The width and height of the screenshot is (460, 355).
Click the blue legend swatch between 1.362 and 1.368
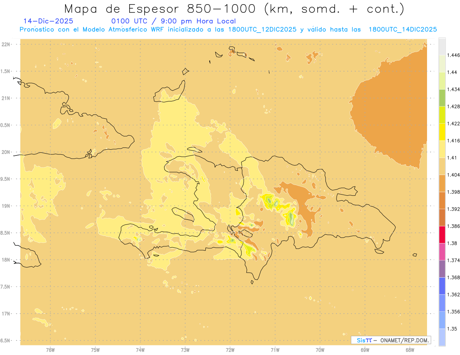[442, 286]
